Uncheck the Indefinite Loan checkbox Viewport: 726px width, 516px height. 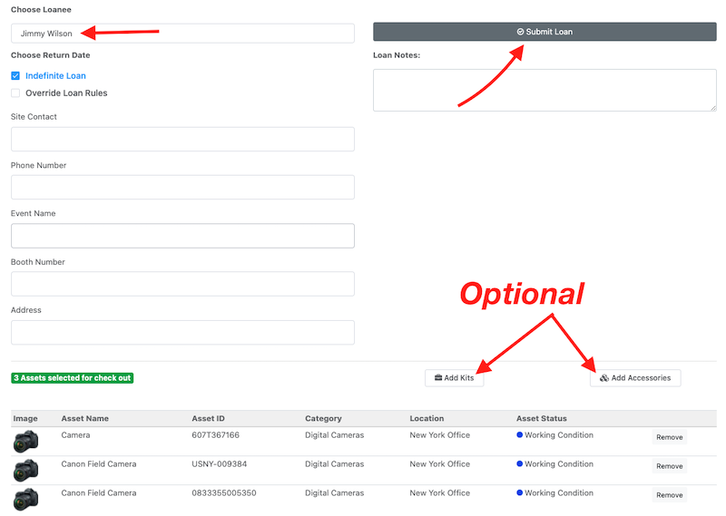[15, 76]
